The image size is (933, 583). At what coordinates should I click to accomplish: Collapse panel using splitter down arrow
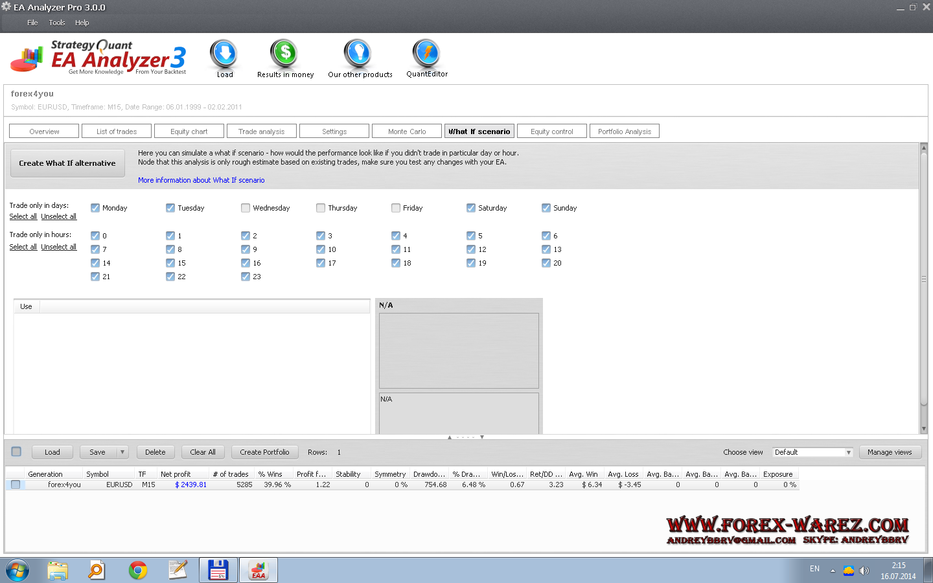(482, 437)
